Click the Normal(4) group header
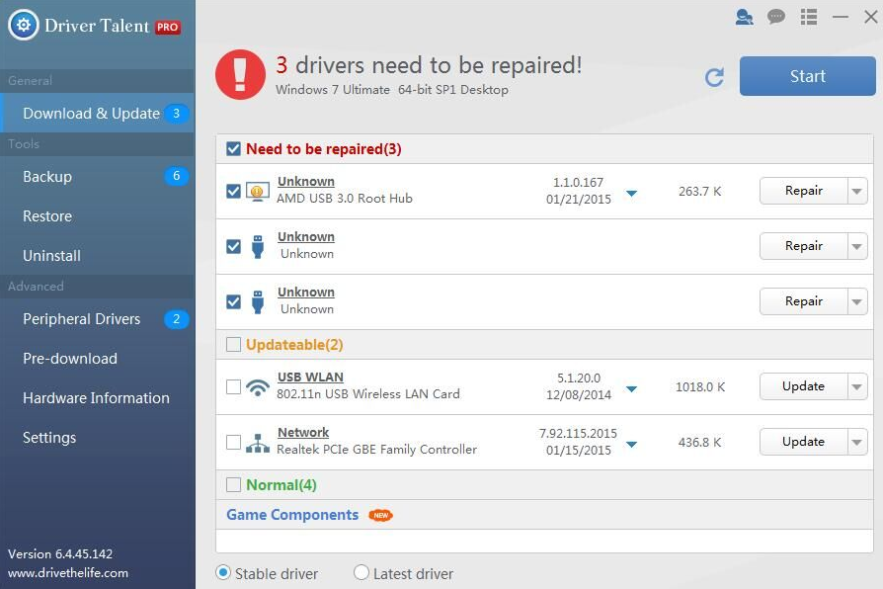The image size is (883, 589). click(281, 485)
